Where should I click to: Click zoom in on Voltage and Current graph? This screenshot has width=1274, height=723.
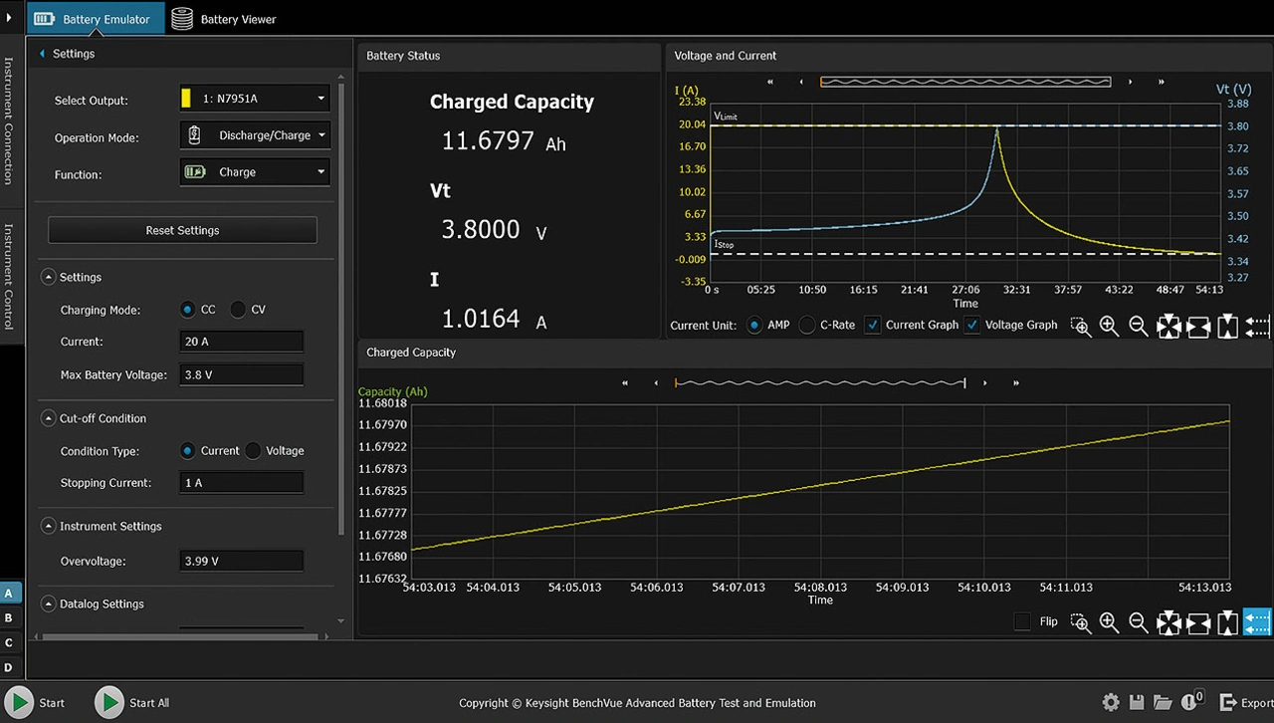tap(1109, 327)
